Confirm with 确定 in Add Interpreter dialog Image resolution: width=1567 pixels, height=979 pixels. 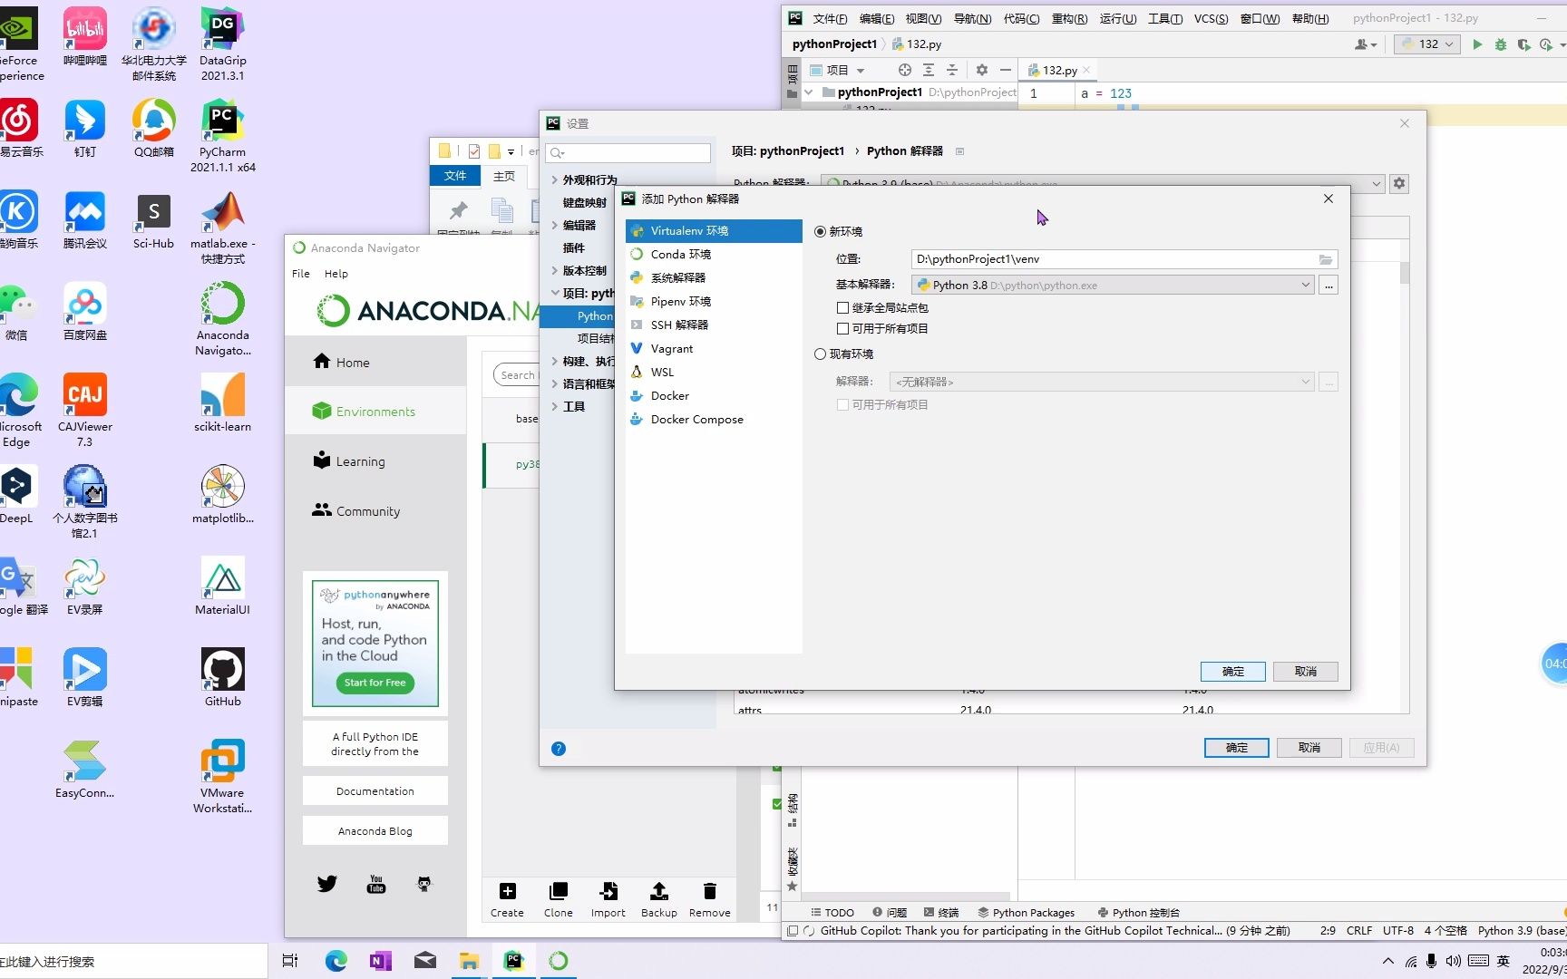pyautogui.click(x=1233, y=672)
